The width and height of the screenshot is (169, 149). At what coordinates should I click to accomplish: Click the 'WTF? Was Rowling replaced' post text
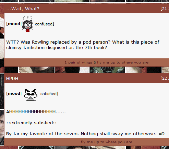coord(83,45)
